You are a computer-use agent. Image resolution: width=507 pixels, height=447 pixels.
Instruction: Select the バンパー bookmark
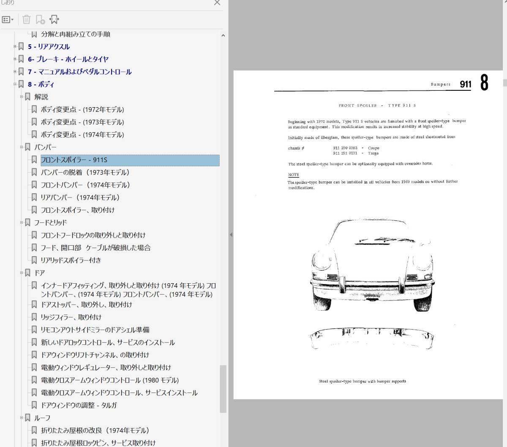tap(45, 147)
